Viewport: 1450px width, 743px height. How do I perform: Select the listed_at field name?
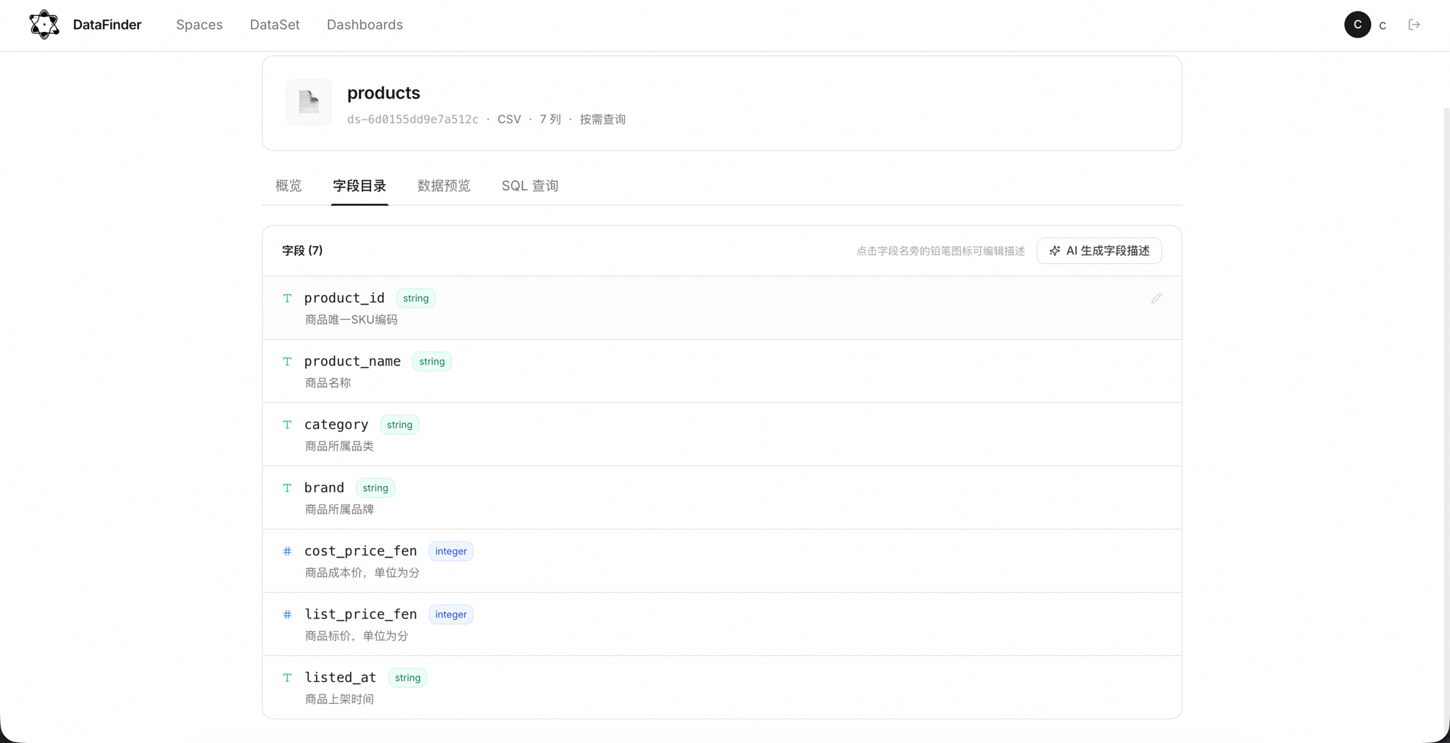[340, 677]
